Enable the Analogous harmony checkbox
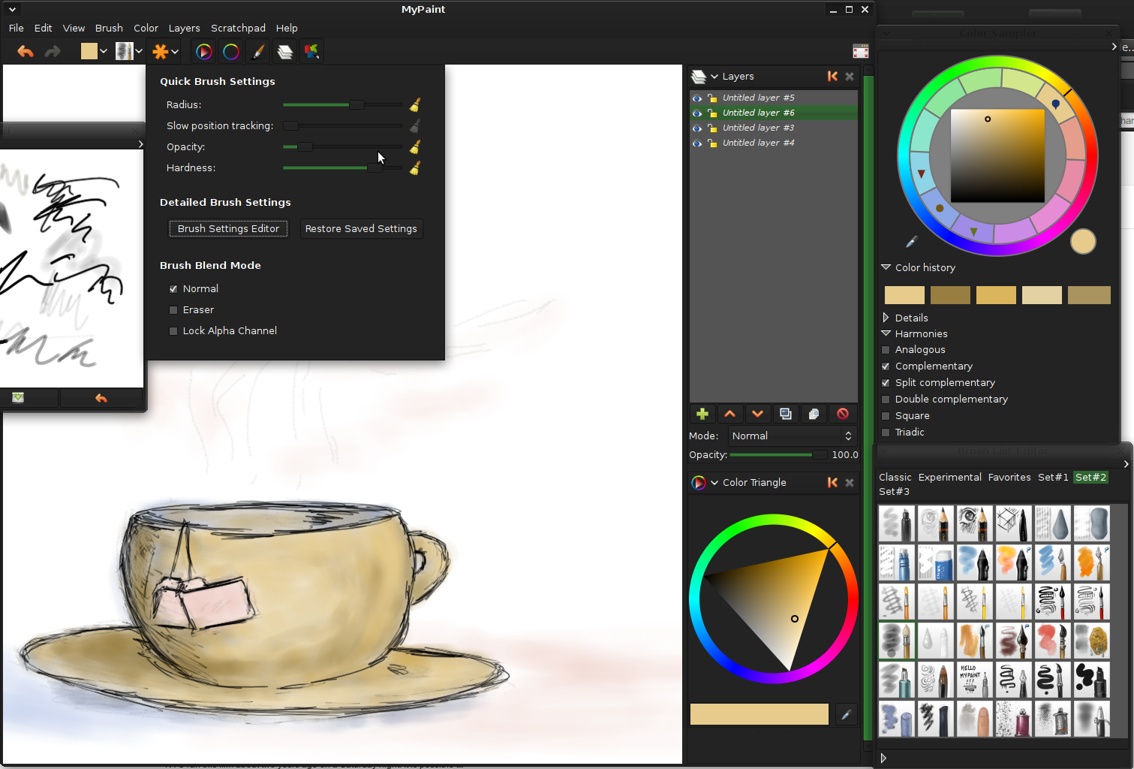This screenshot has height=769, width=1134. click(886, 350)
